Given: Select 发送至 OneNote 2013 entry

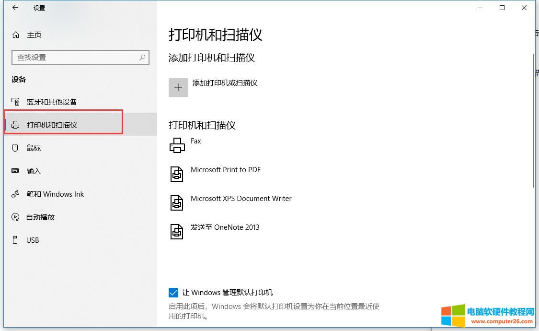Looking at the screenshot, I should [x=225, y=227].
